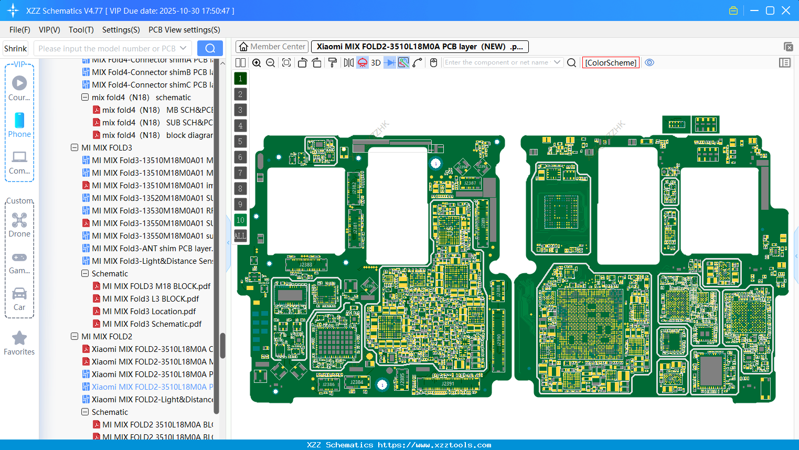Screen dimensions: 799x450
Task: Toggle the eye visibility icon beside ColorScheme
Action: pyautogui.click(x=649, y=62)
